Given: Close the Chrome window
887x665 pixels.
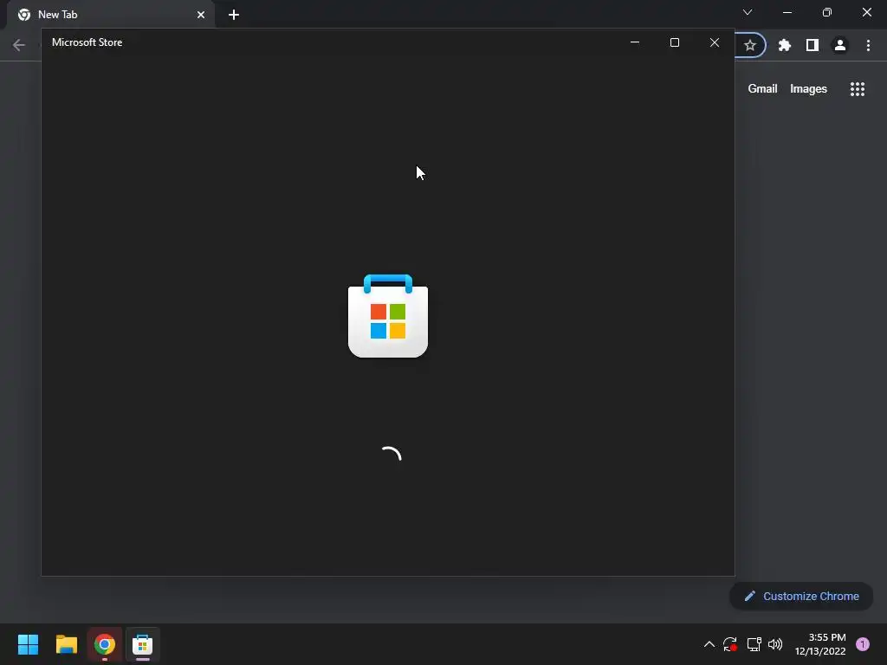Looking at the screenshot, I should (x=866, y=12).
